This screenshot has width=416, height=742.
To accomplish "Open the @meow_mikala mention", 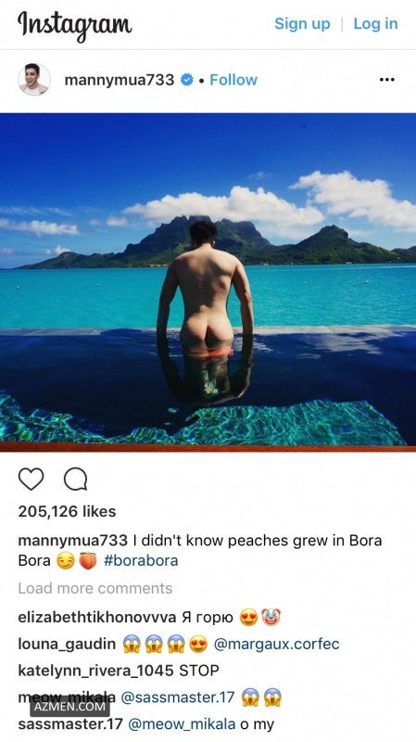I will (182, 724).
